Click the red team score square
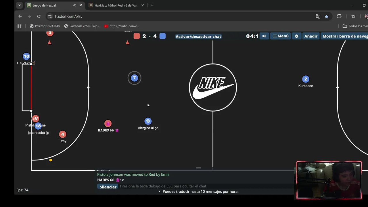 (137, 36)
